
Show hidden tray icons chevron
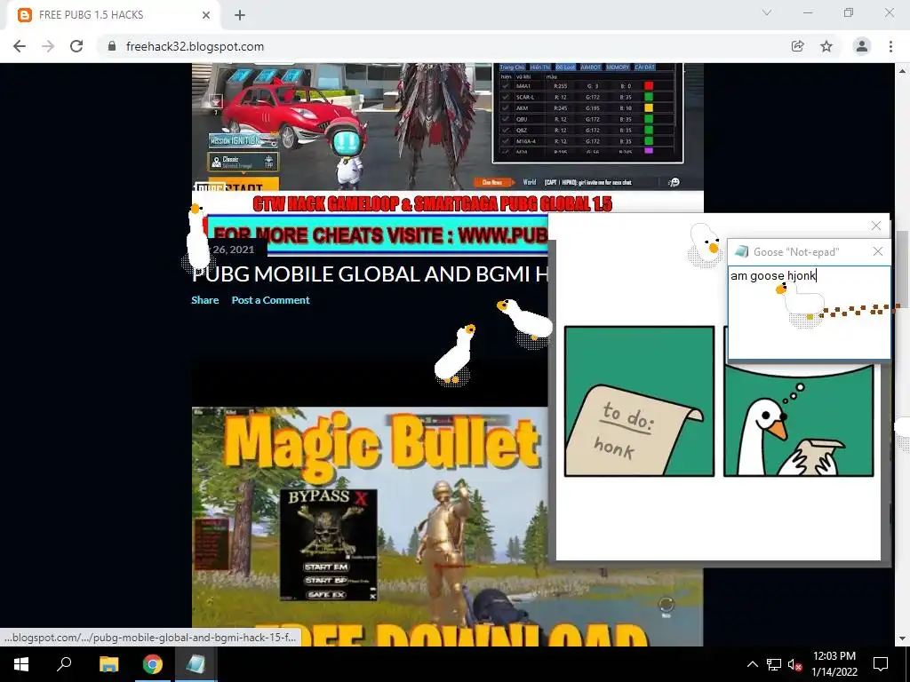click(752, 664)
